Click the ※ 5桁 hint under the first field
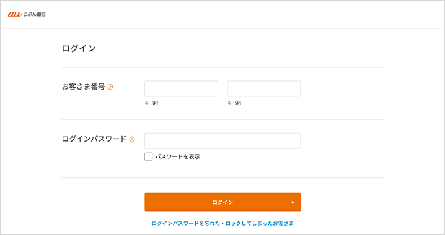The image size is (445, 235). pyautogui.click(x=152, y=103)
